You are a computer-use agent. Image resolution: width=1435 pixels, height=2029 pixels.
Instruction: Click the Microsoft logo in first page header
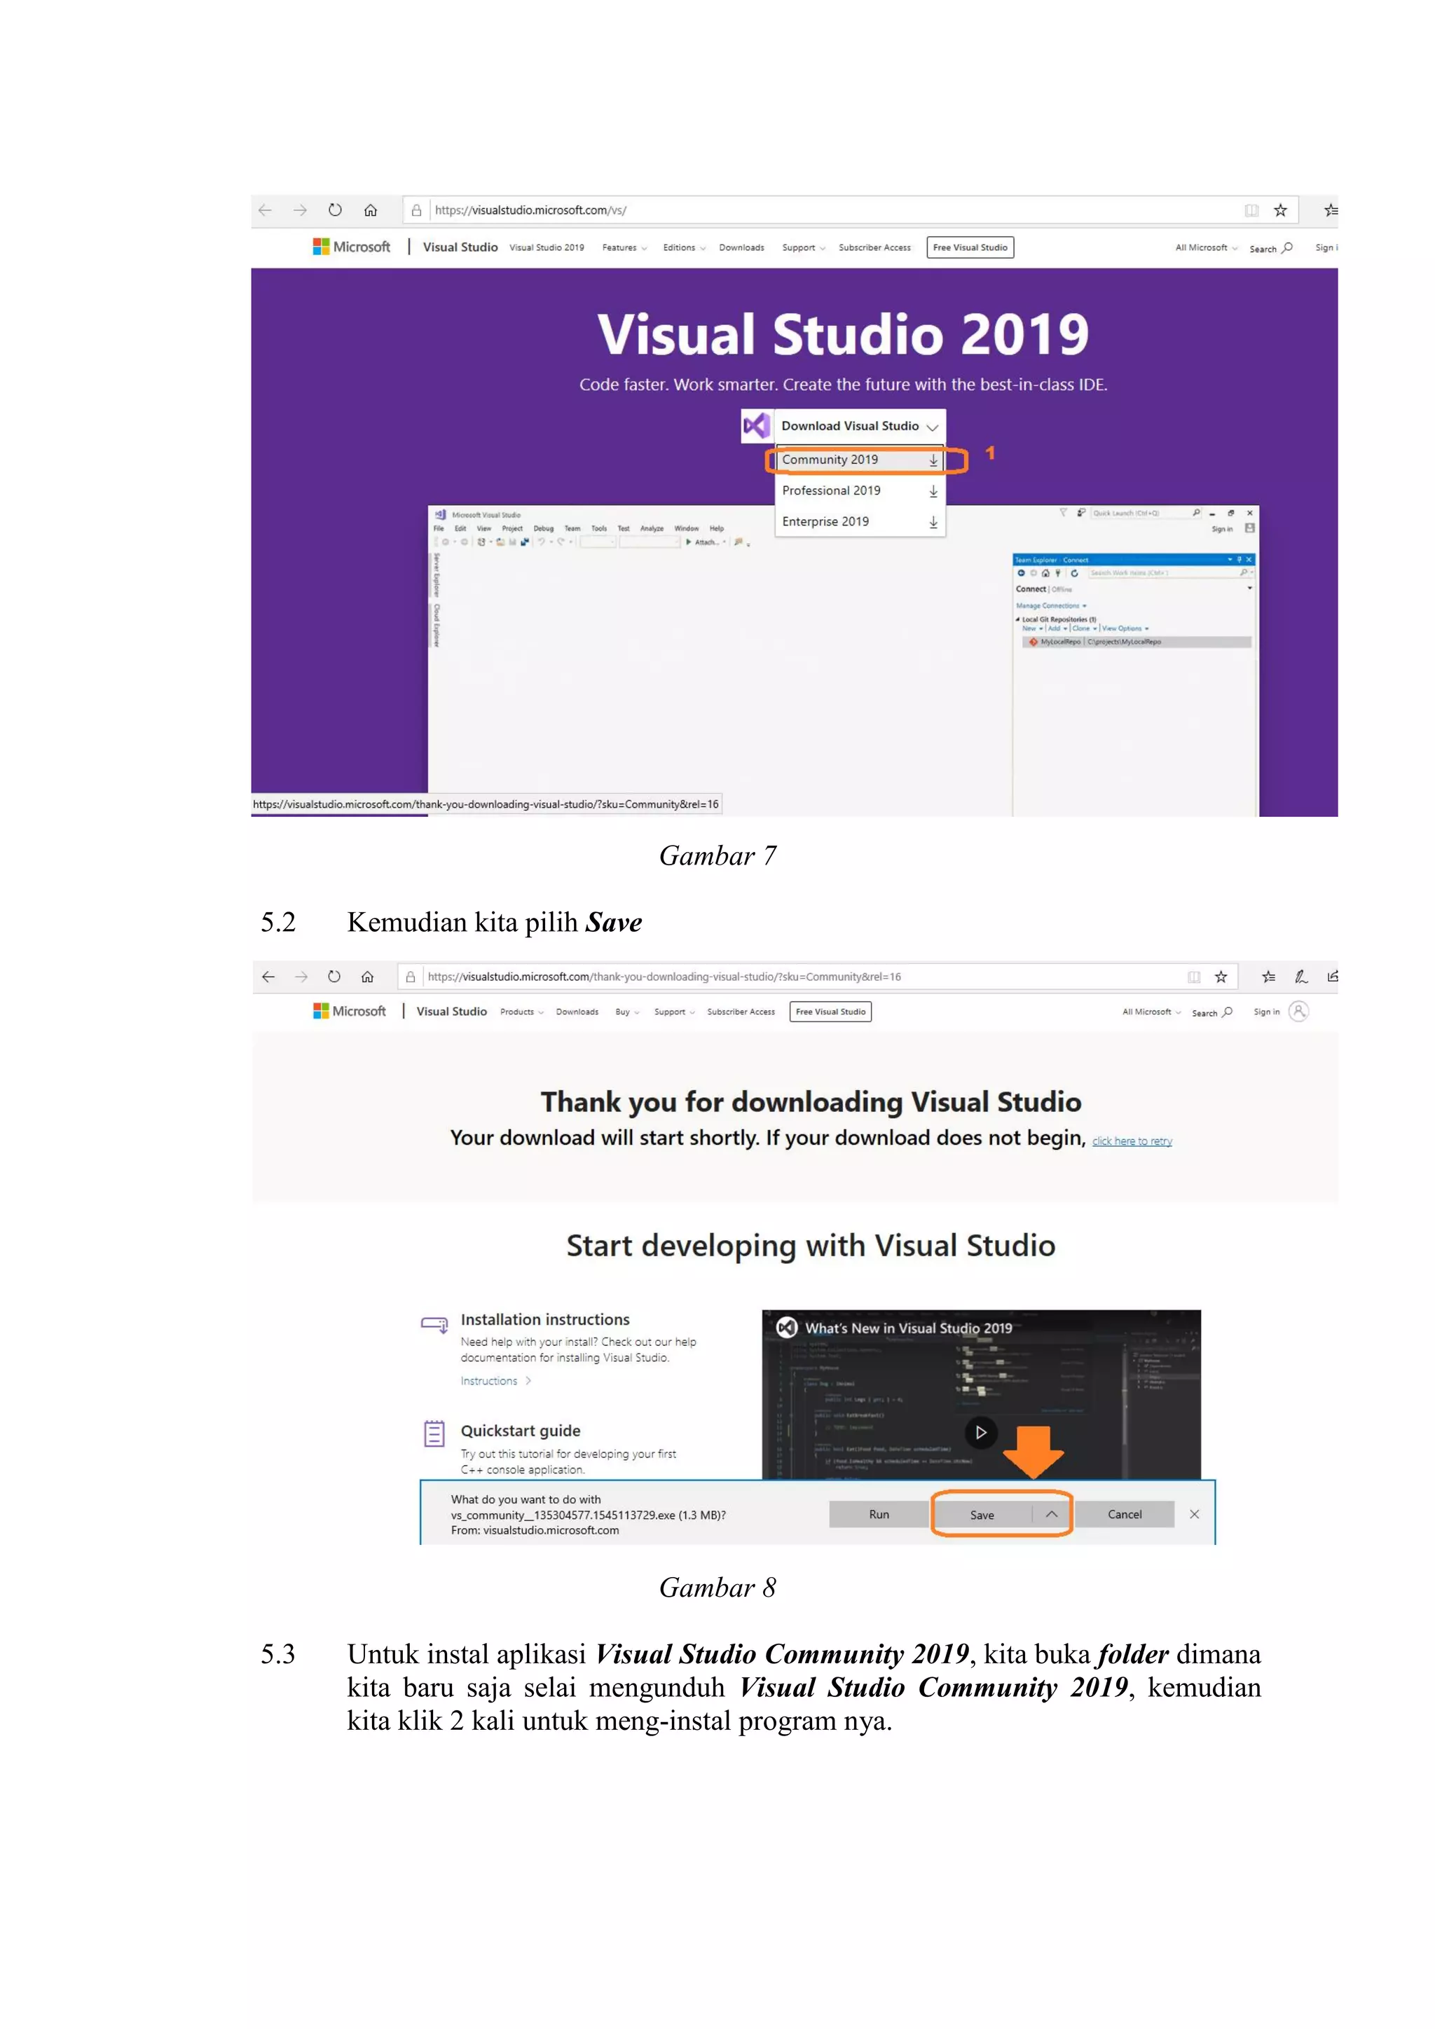(x=352, y=247)
